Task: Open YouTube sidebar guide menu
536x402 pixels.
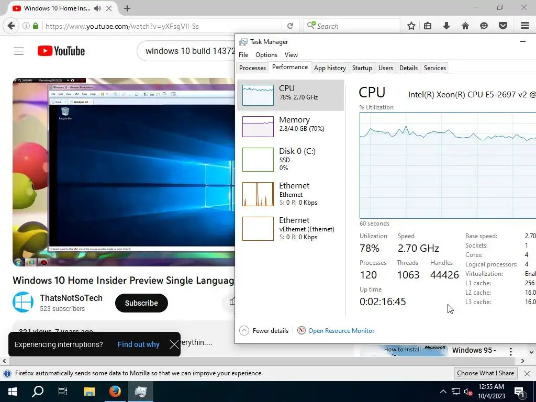Action: pos(19,51)
